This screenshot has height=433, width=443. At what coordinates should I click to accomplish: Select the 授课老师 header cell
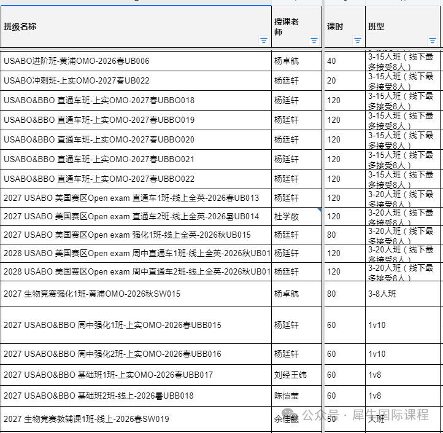coord(296,27)
